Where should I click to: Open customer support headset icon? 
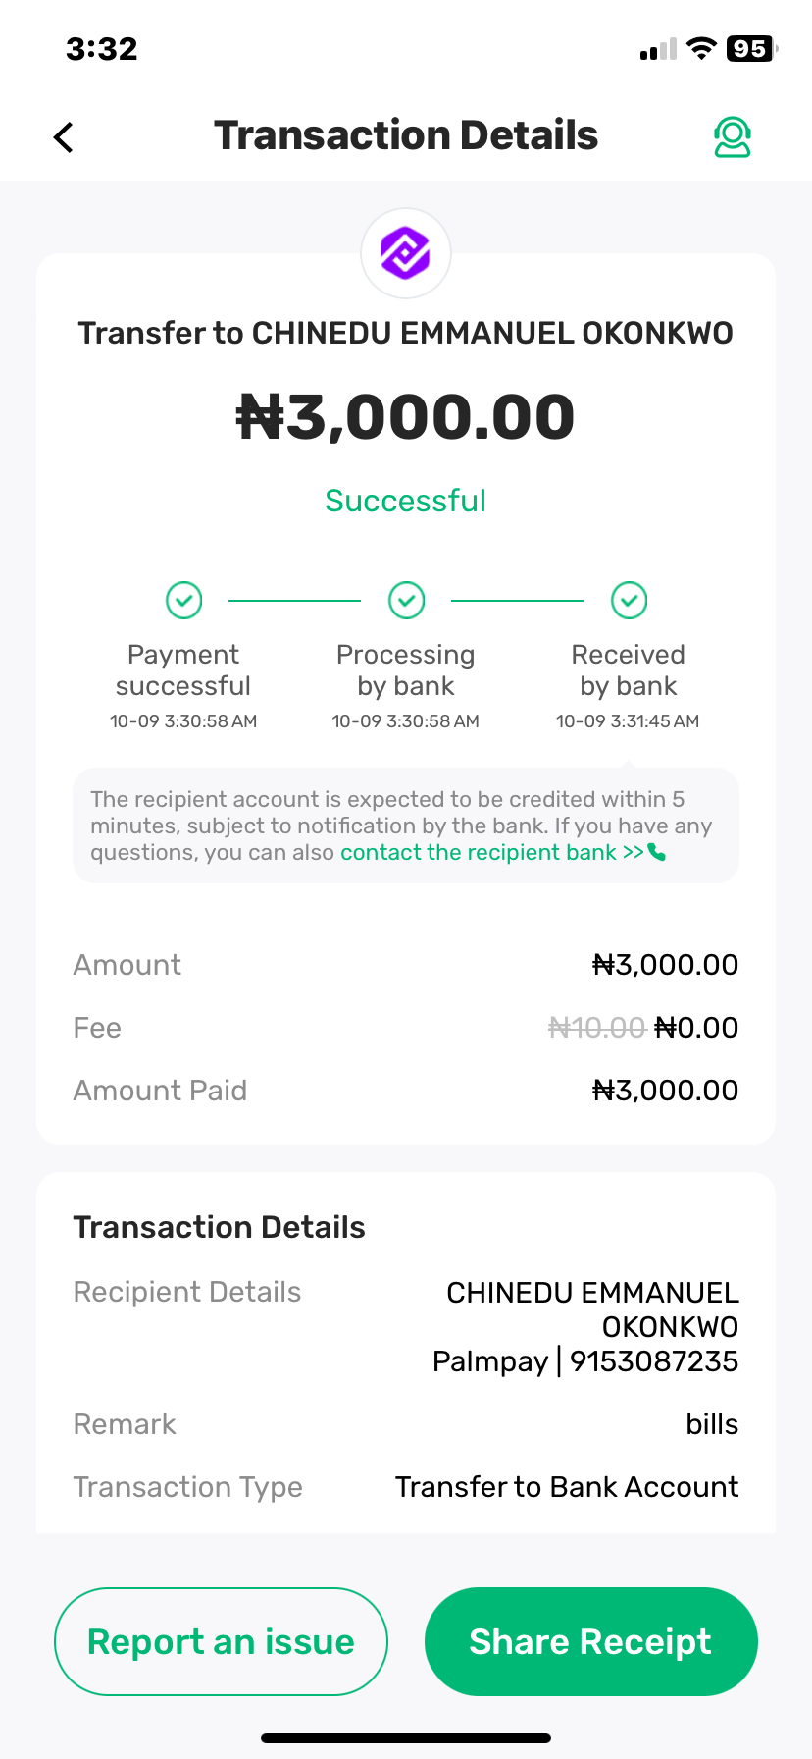pos(732,137)
